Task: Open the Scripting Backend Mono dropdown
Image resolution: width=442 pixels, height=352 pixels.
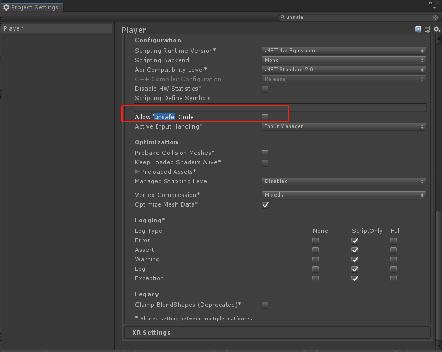Action: [x=343, y=60]
